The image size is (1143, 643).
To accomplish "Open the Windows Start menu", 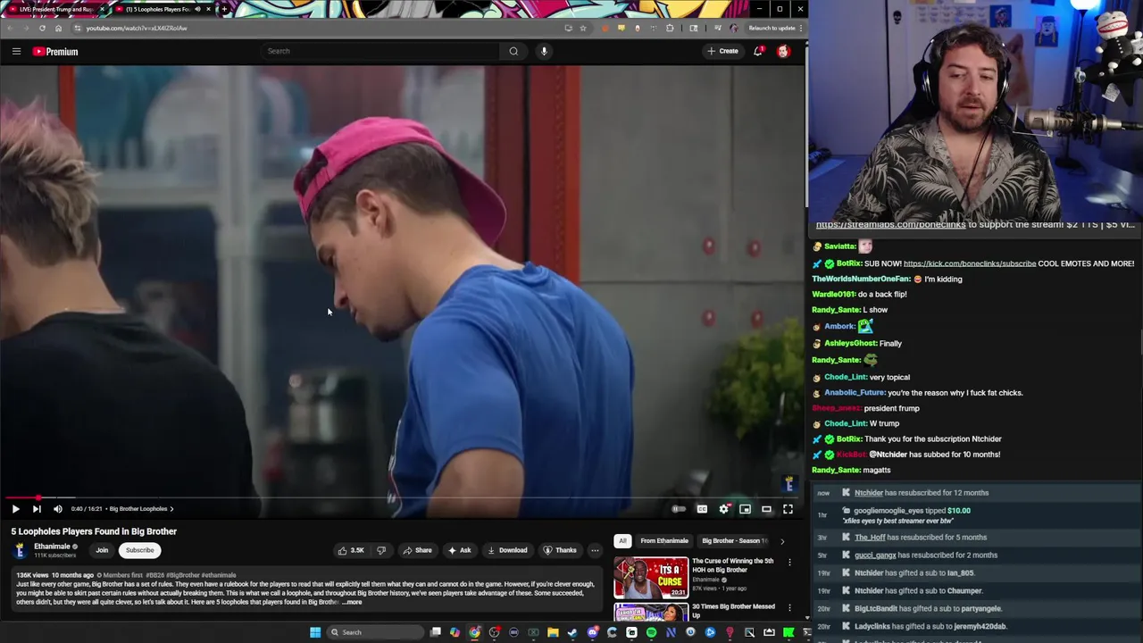I will point(315,632).
